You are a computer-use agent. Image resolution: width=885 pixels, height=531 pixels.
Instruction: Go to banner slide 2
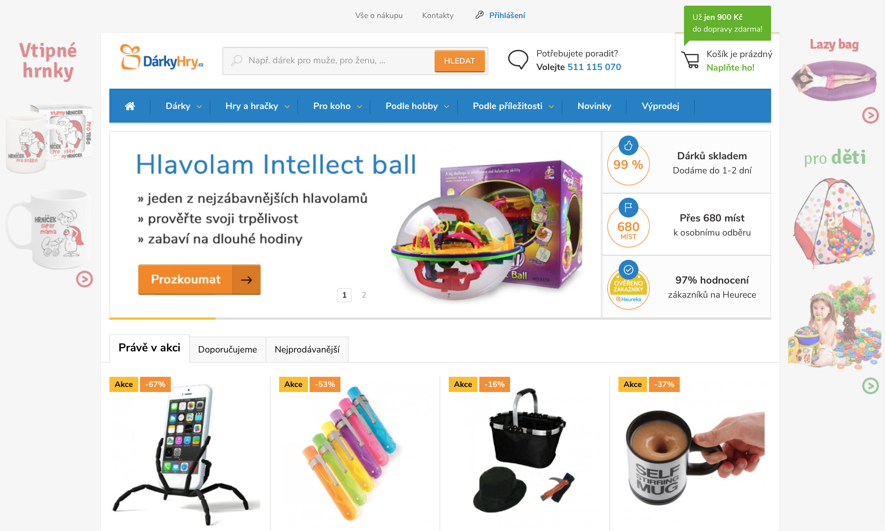364,295
